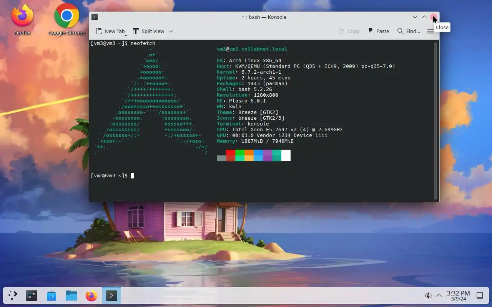Click the CPU "Intel Xeon E5-2697" line
The width and height of the screenshot is (492, 307).
[x=280, y=130]
